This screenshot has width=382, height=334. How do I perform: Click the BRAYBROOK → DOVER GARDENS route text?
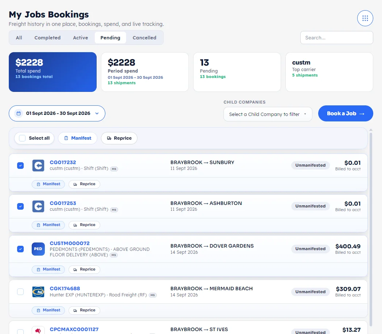tap(212, 246)
